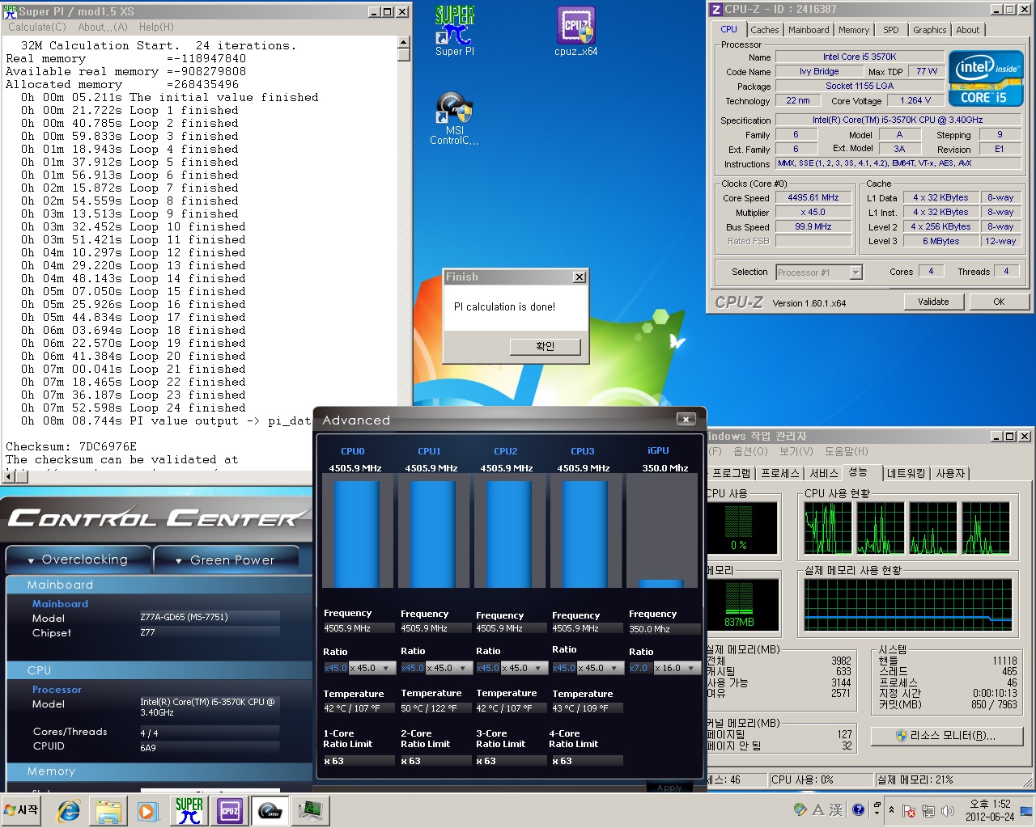This screenshot has width=1036, height=828.
Task: Close the Advanced panel with X
Action: tap(686, 419)
